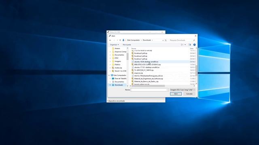
Task: Select the Imagens folder in the tree
Action: coord(118,61)
